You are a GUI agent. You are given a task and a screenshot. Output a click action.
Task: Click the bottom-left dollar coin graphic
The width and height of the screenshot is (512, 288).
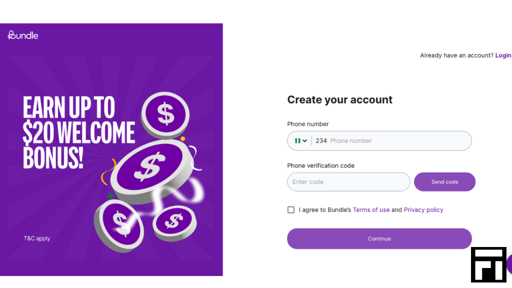point(119,225)
